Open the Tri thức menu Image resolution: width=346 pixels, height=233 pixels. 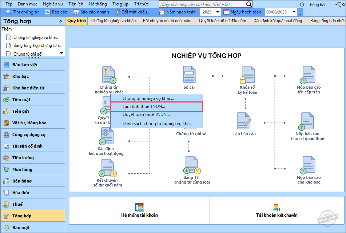coord(142,4)
